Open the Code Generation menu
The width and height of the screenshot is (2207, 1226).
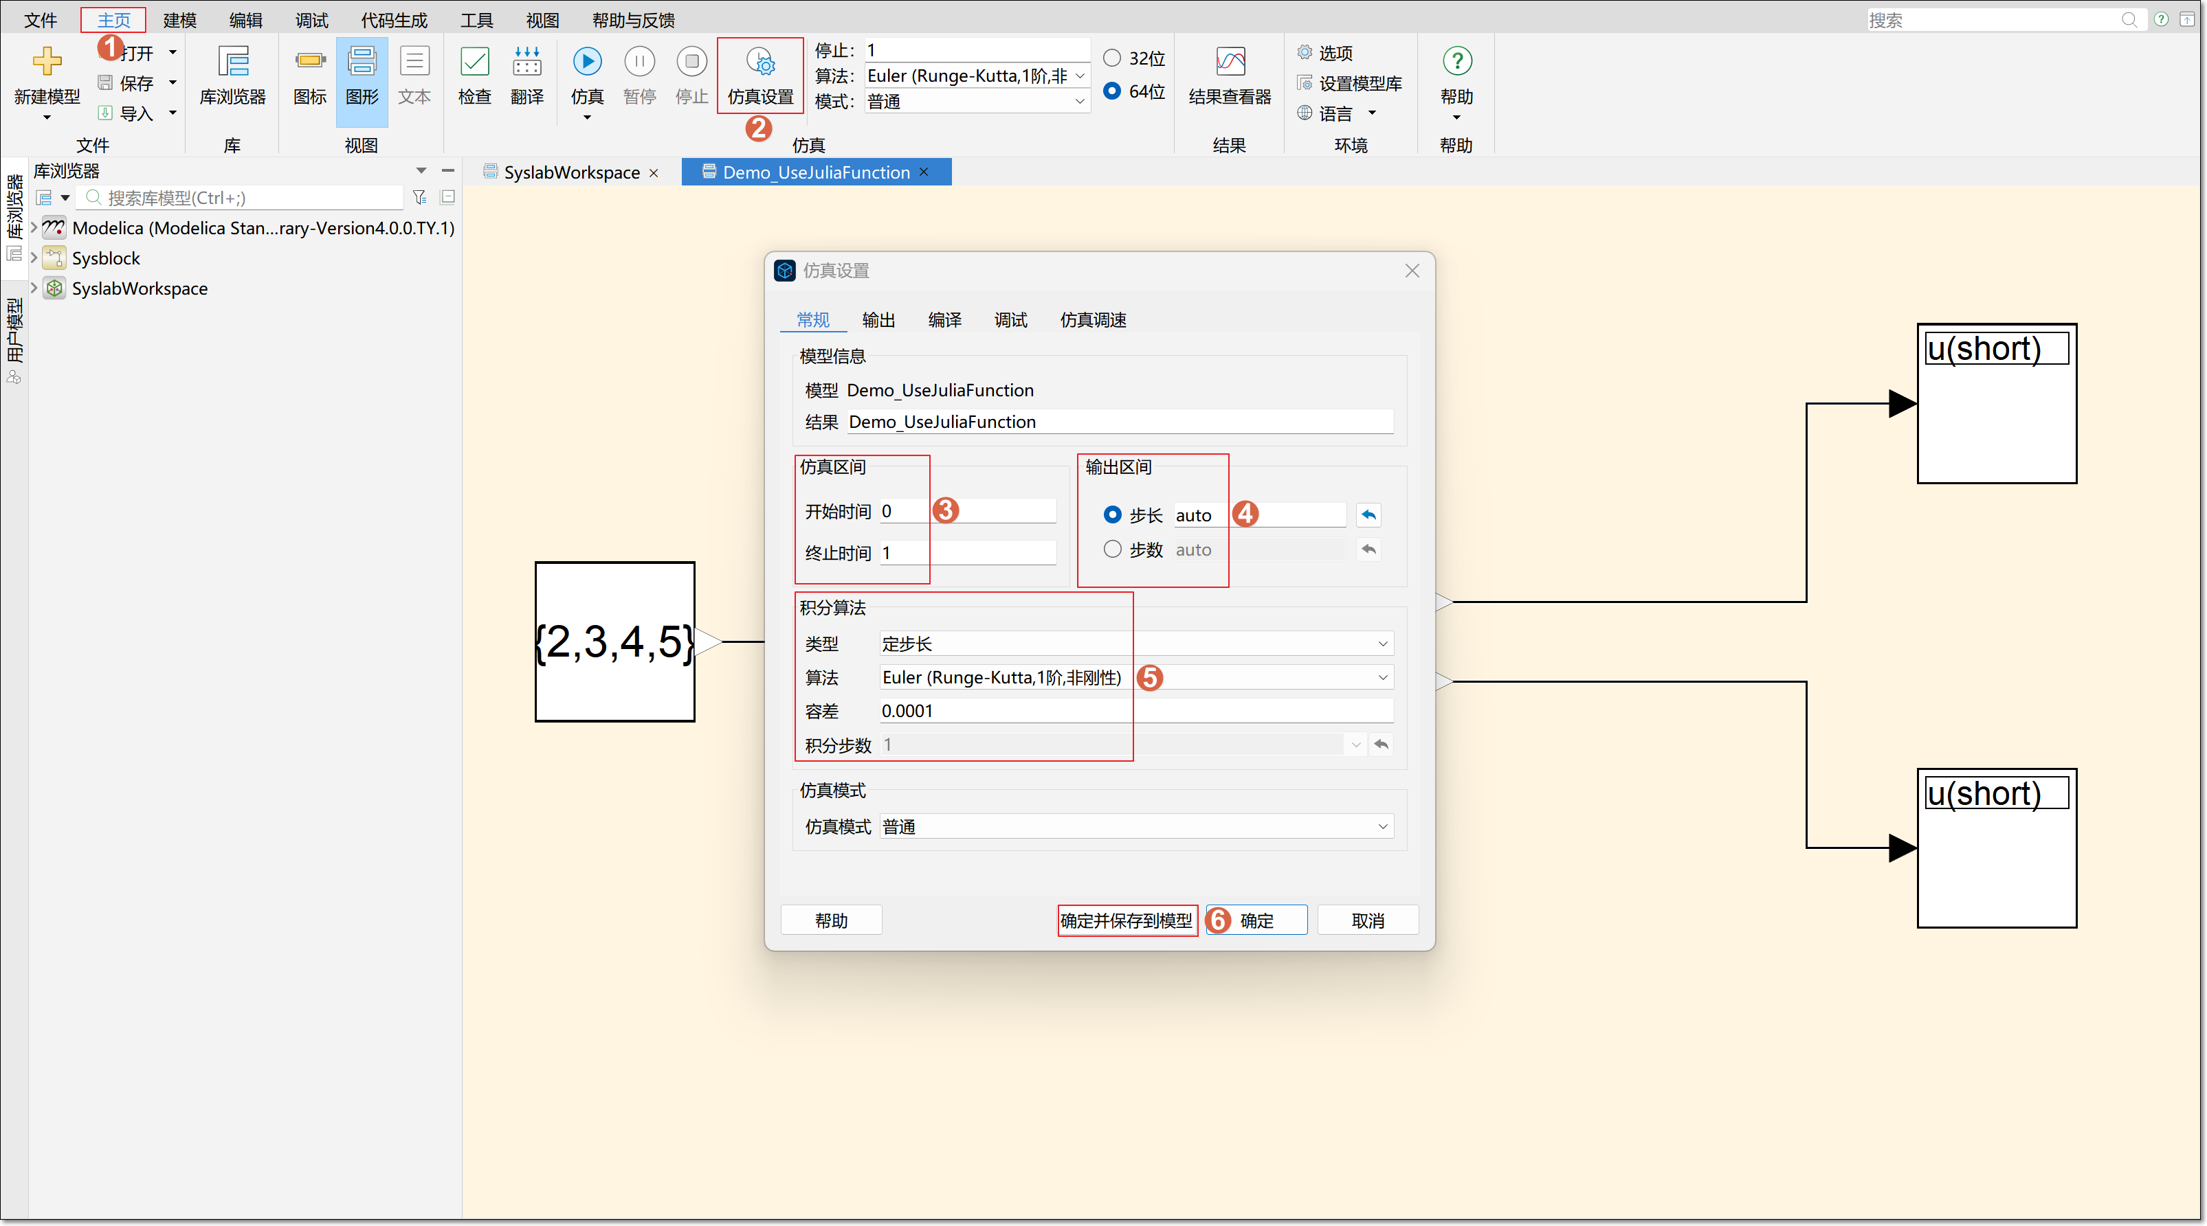coord(393,20)
